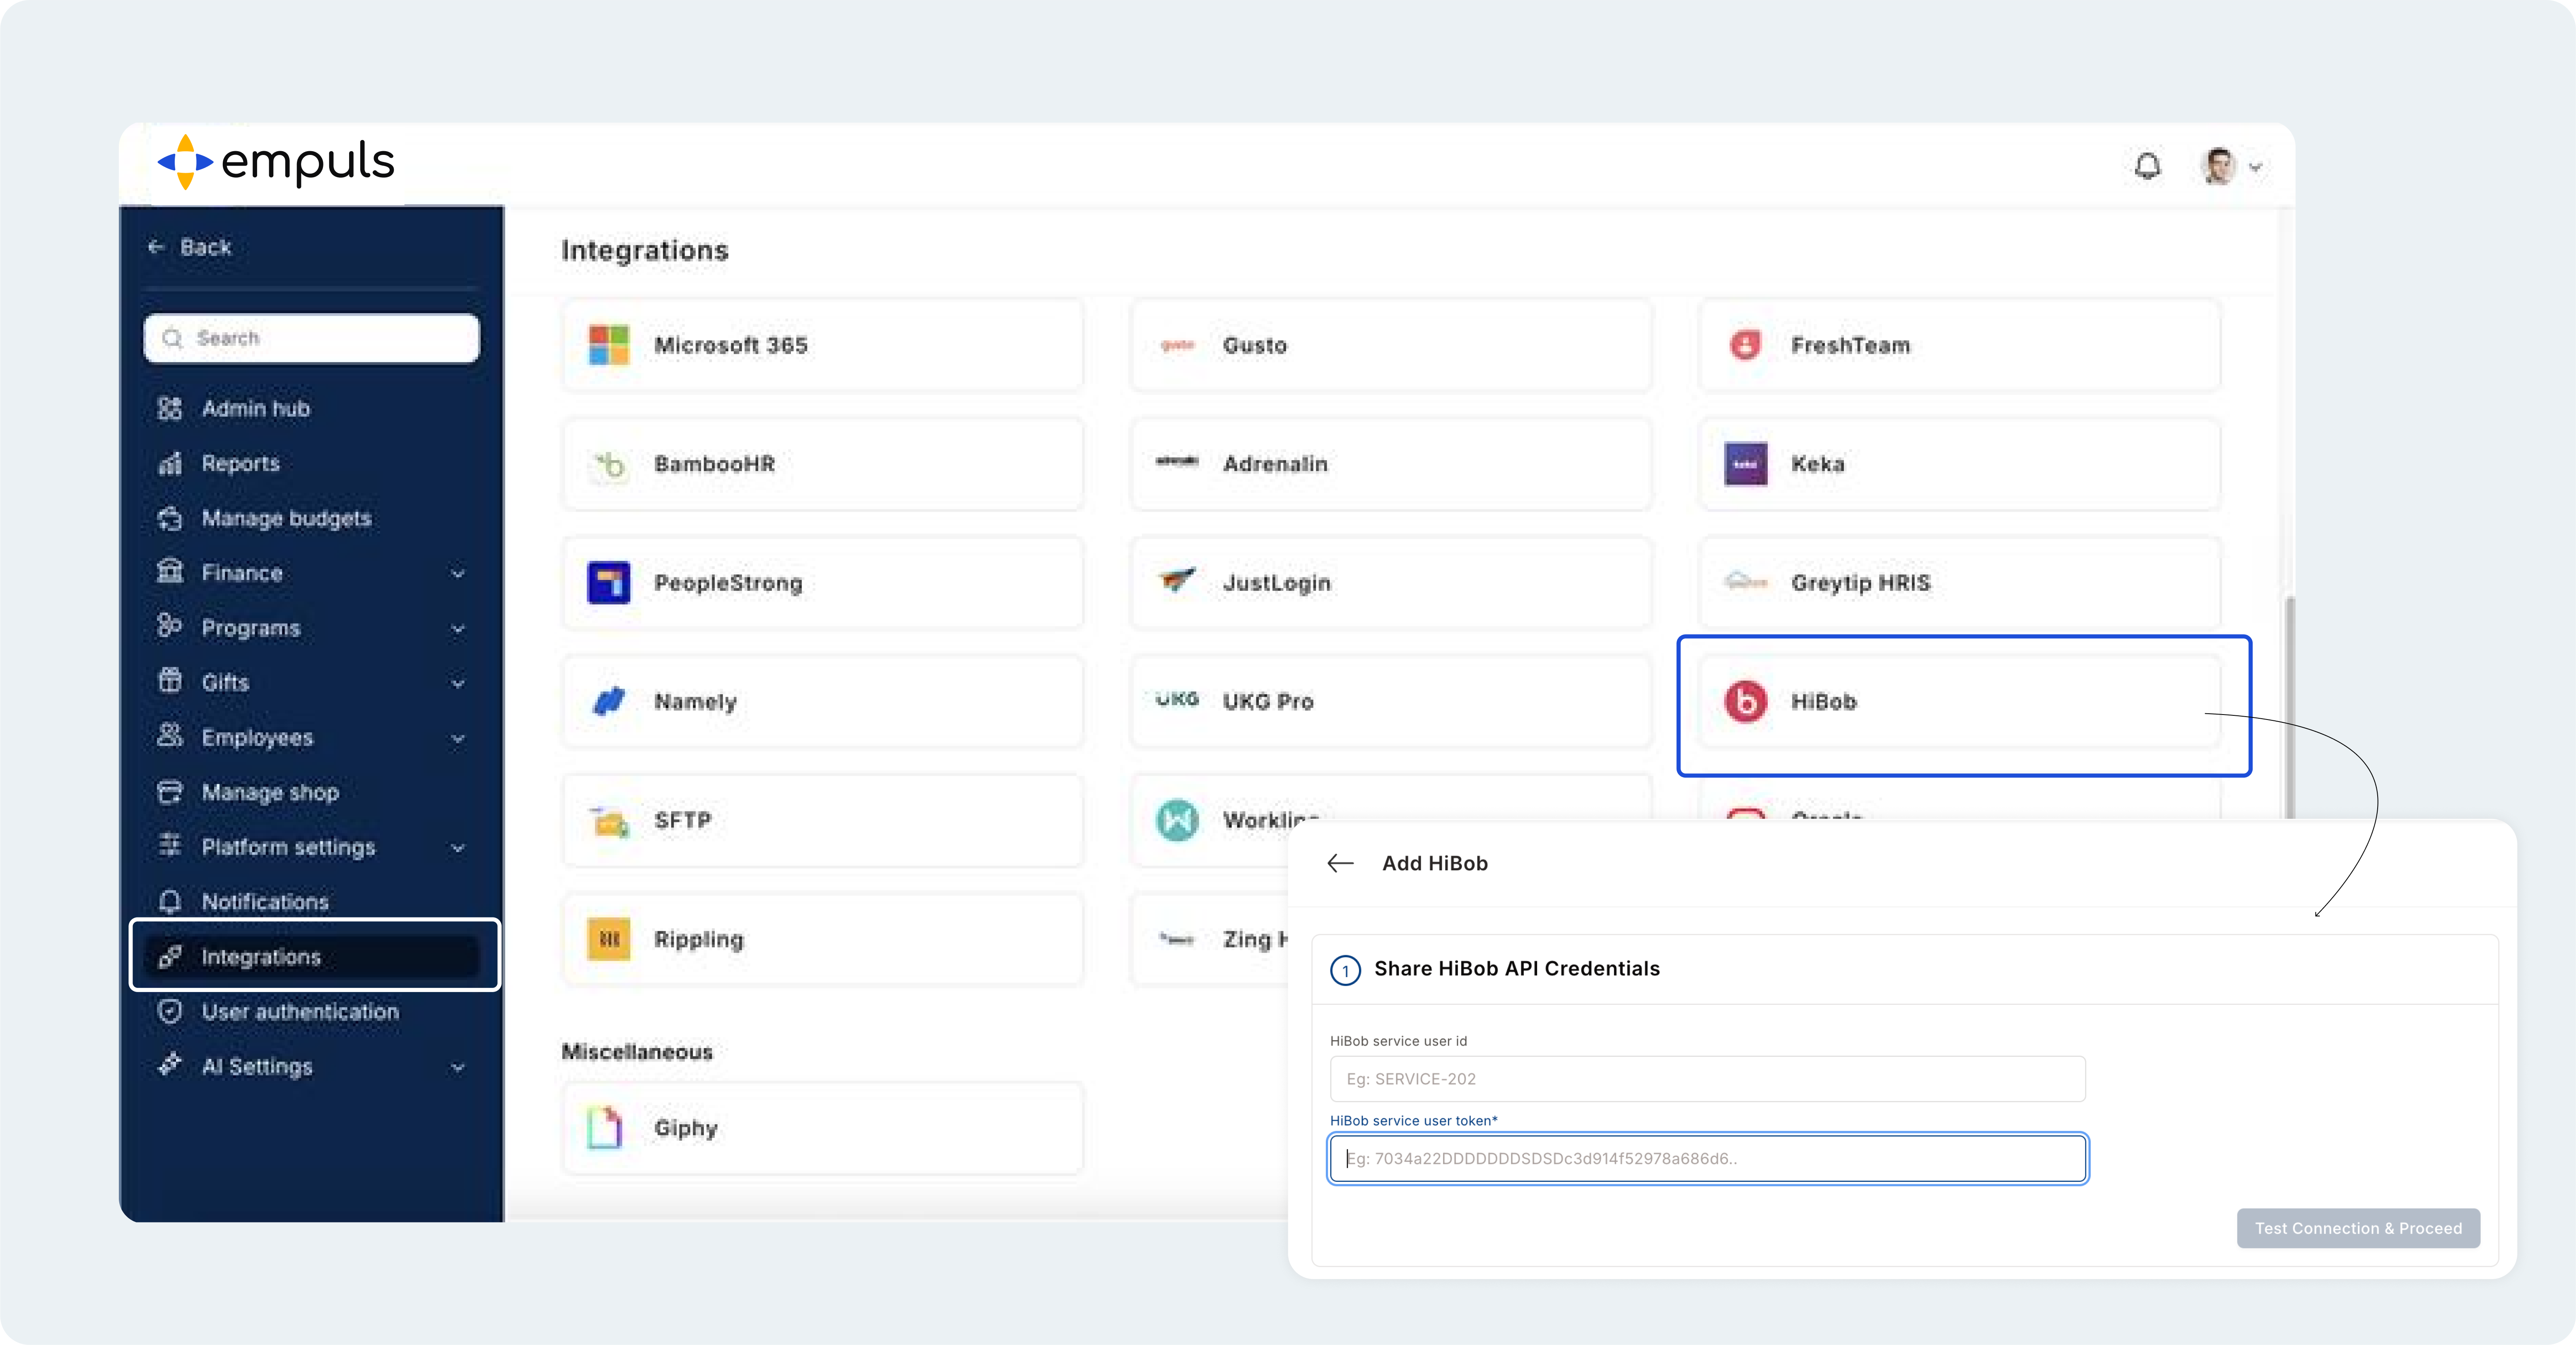
Task: Click the Rippling logo icon
Action: tap(609, 940)
